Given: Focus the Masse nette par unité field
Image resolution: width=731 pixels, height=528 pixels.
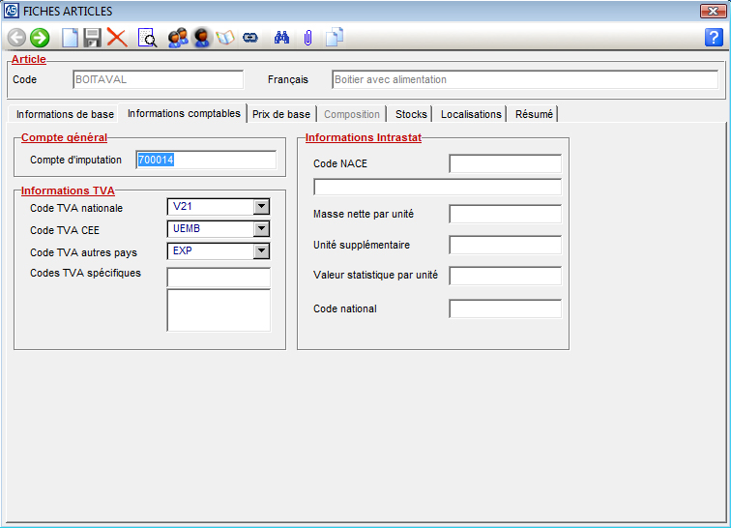Looking at the screenshot, I should click(505, 214).
